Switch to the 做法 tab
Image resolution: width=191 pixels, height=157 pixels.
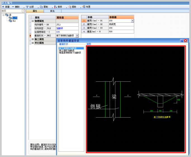[52, 11]
